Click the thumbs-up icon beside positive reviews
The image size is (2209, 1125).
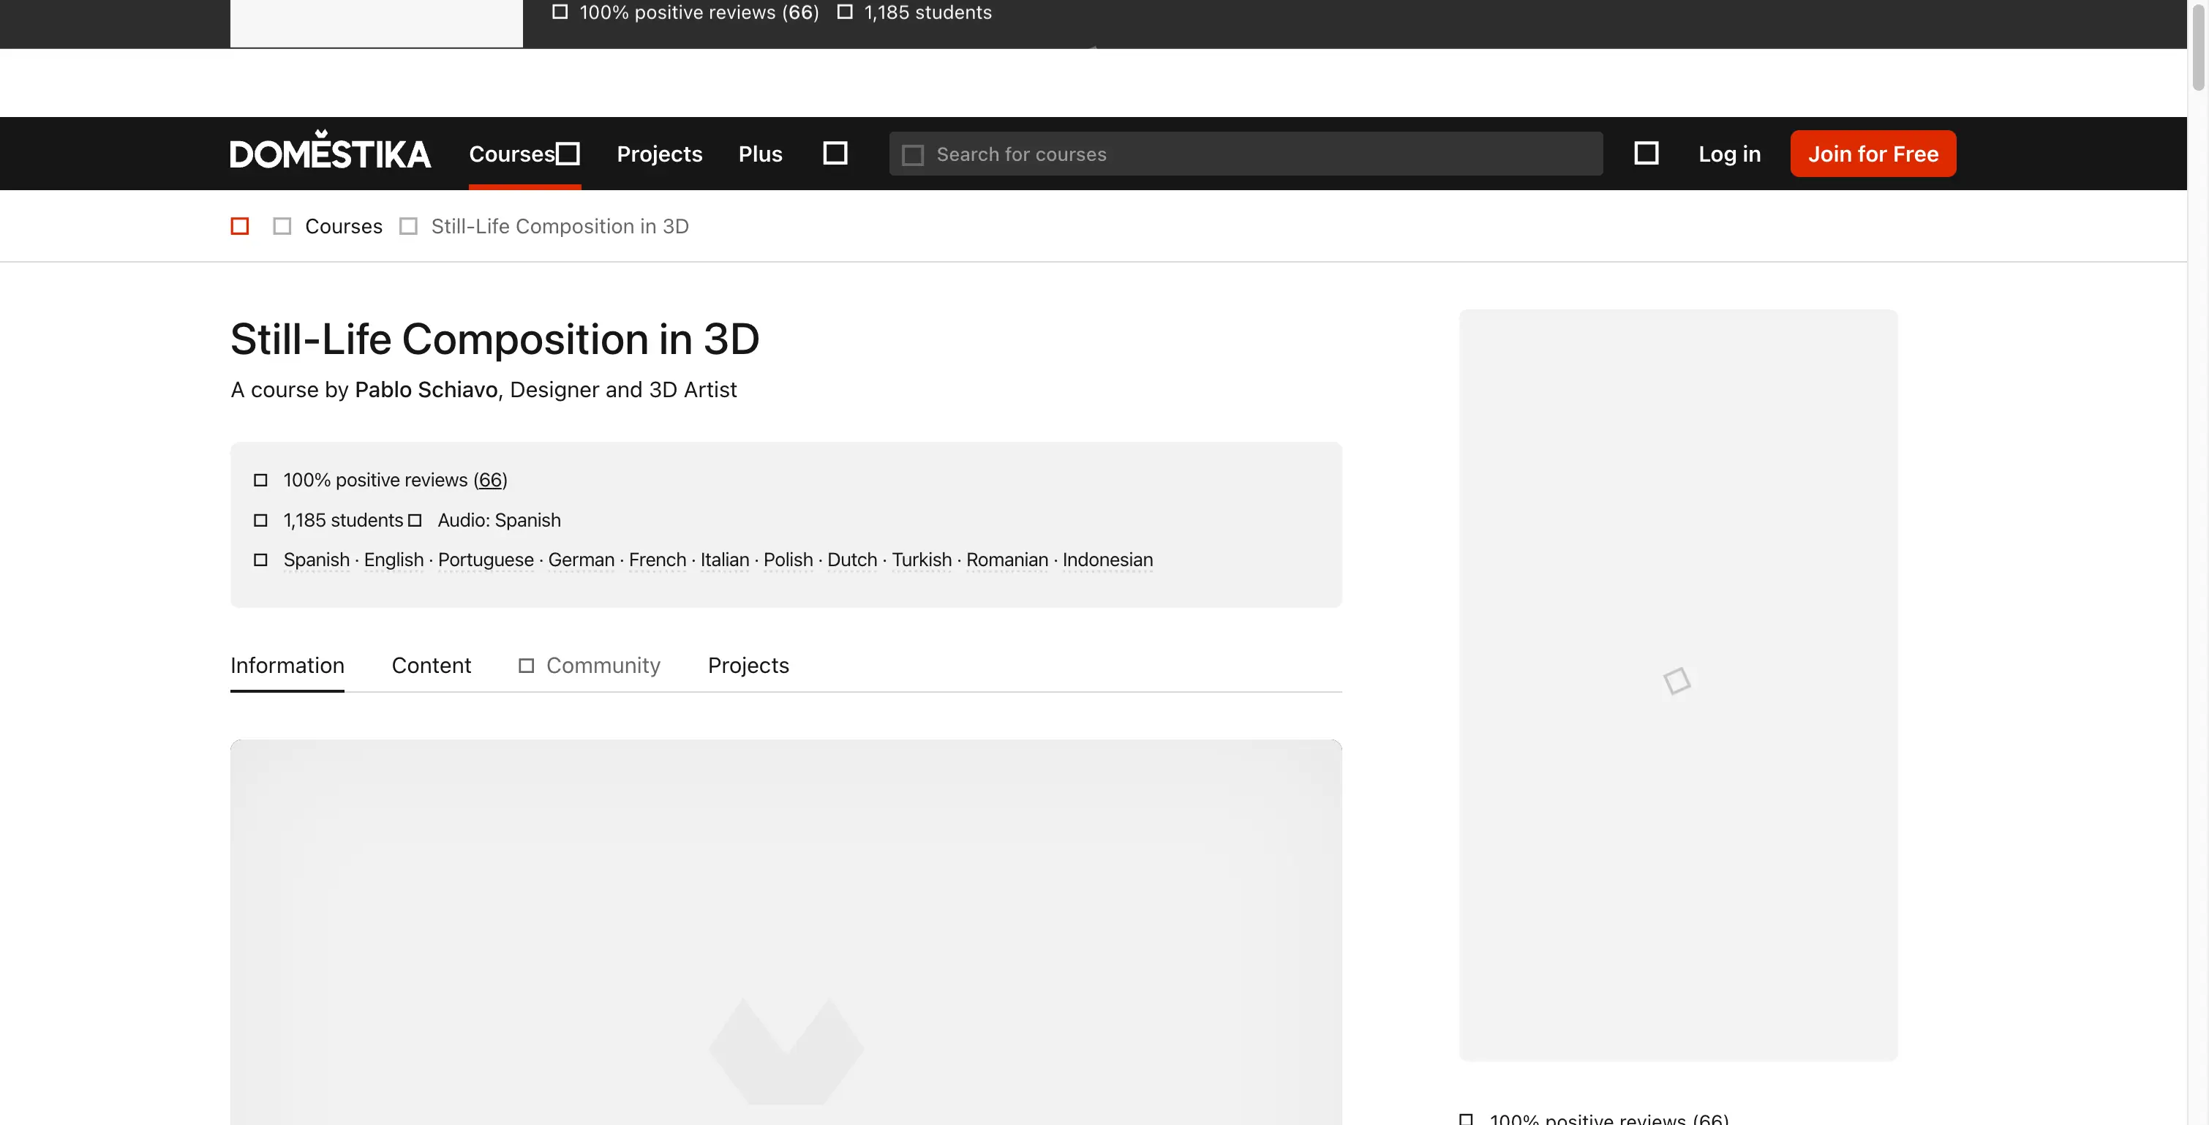coord(260,480)
